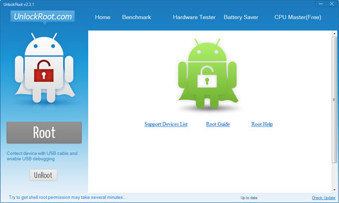339x203 pixels.
Task: Open Support Devices List link
Action: point(166,124)
